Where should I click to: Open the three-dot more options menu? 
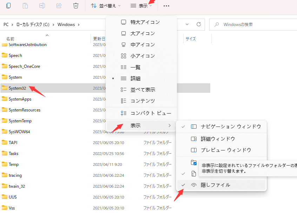(x=166, y=6)
